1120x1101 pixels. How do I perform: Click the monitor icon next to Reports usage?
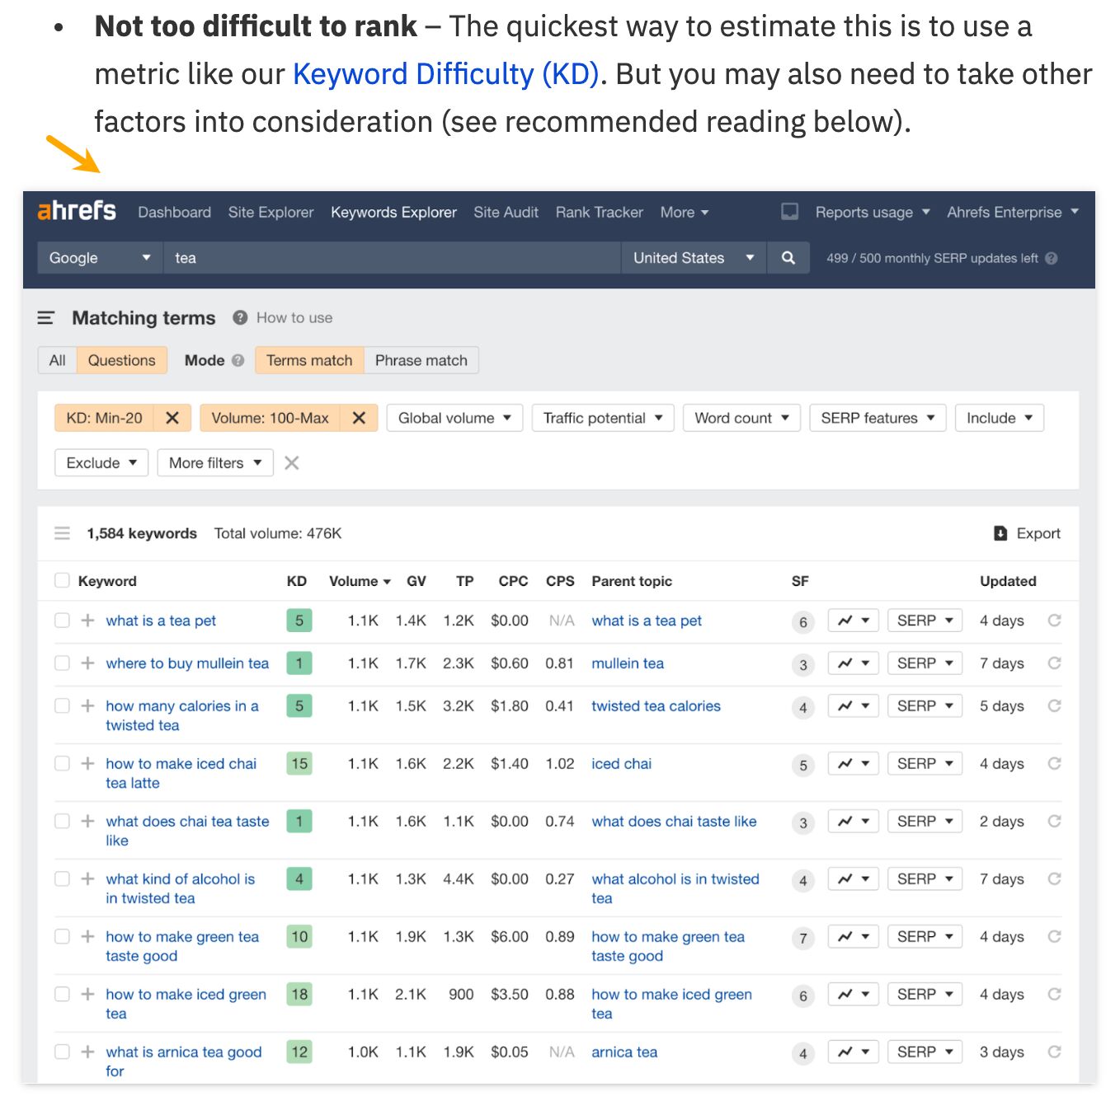coord(788,212)
